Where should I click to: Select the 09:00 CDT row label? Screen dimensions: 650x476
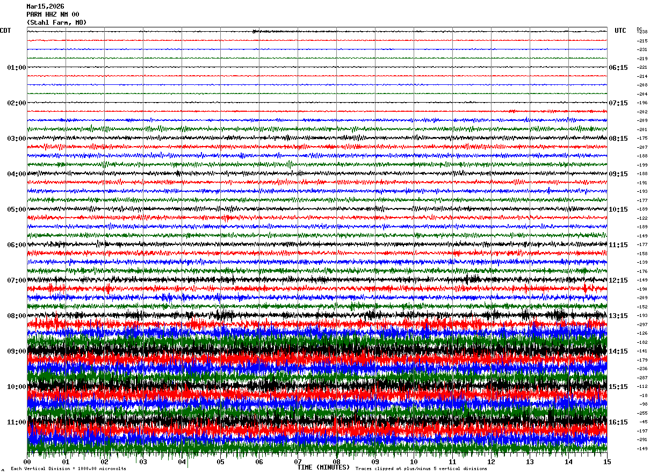point(17,351)
